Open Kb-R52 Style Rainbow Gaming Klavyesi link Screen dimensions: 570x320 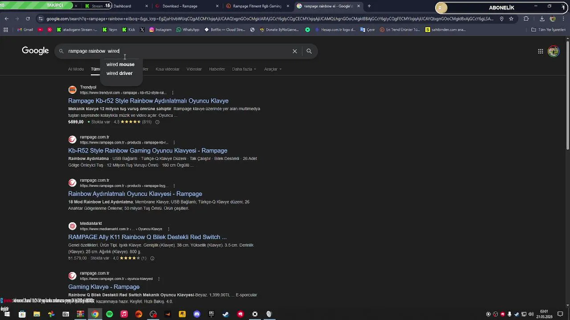[x=148, y=151]
